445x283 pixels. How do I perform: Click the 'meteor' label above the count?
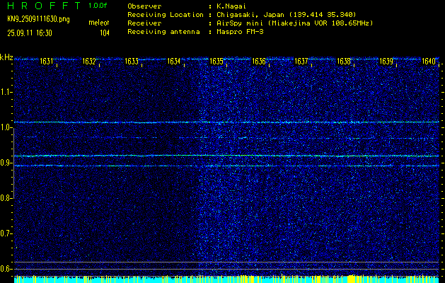tap(99, 23)
